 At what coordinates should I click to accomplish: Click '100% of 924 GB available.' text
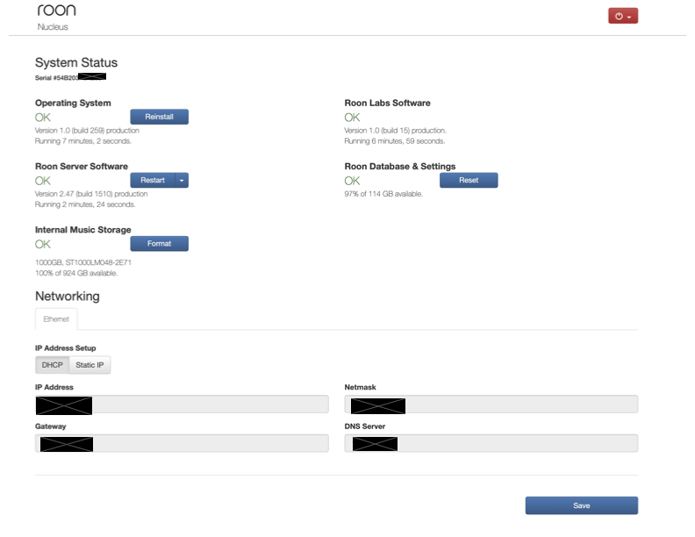coord(76,273)
